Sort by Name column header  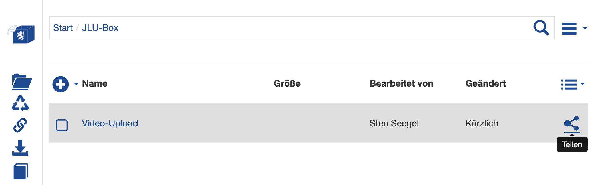click(95, 83)
